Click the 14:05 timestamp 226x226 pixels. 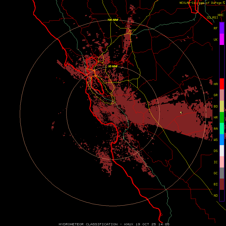point(164,224)
